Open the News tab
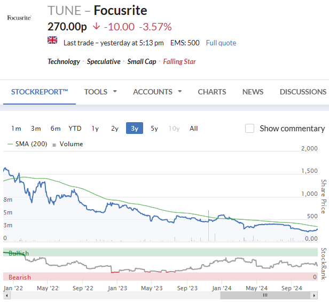The width and height of the screenshot is (329, 302). click(x=253, y=92)
